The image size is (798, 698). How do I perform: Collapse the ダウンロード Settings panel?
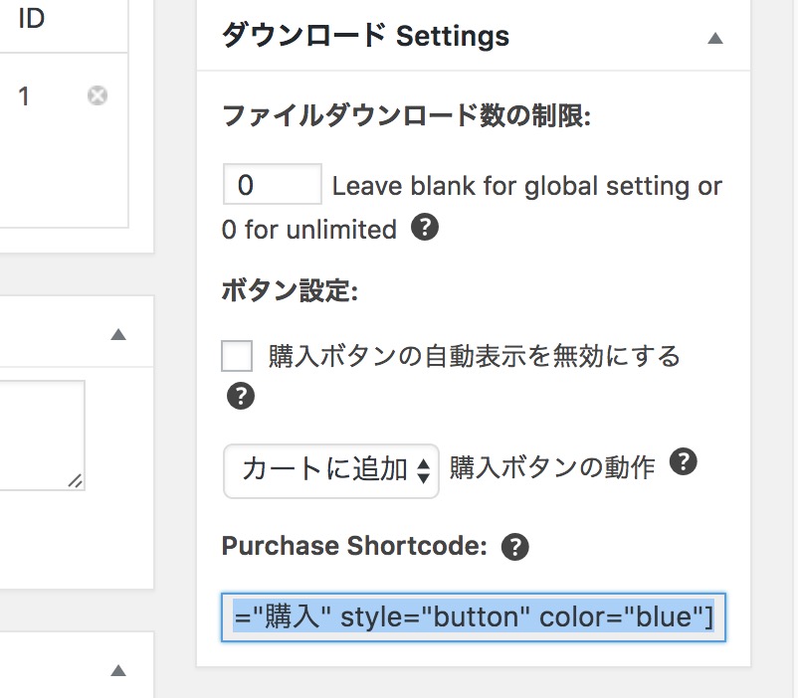click(715, 39)
